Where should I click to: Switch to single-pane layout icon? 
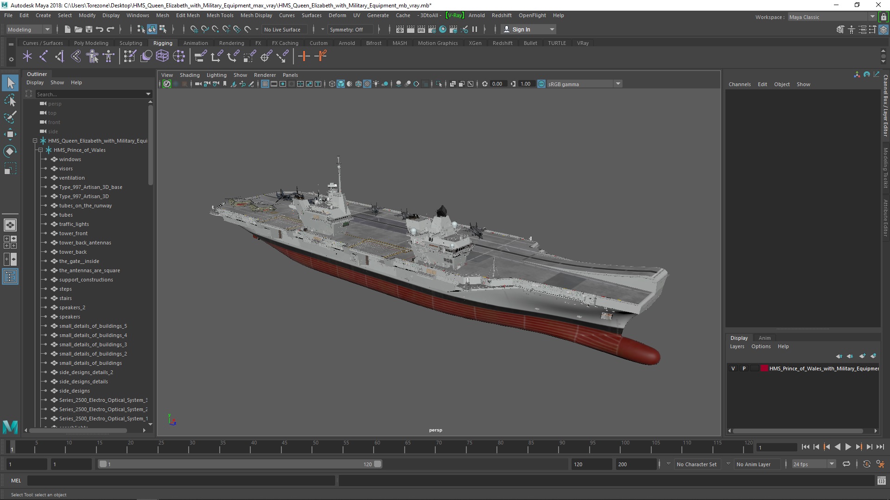(x=10, y=225)
